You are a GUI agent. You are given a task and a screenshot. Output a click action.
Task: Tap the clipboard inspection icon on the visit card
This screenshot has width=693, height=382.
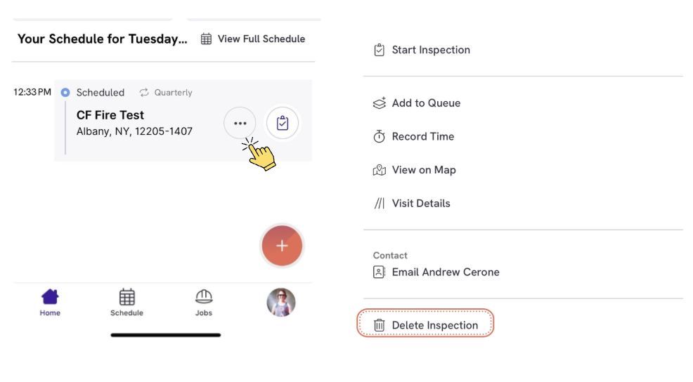[283, 123]
